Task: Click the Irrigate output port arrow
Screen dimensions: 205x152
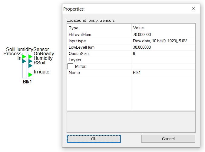Action: pyautogui.click(x=31, y=75)
